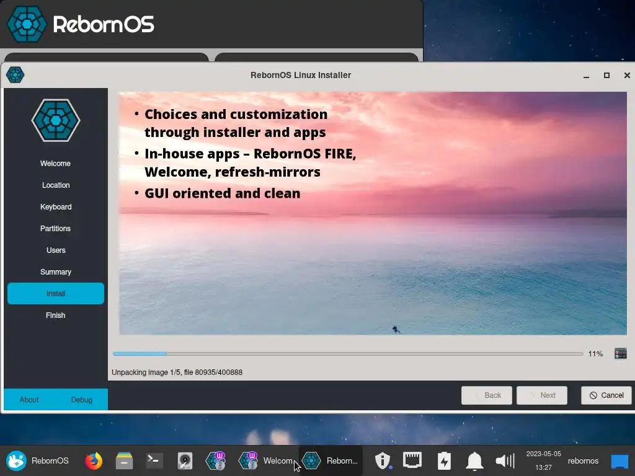This screenshot has height=476, width=635.
Task: Select the Summary step in sidebar
Action: (x=55, y=272)
